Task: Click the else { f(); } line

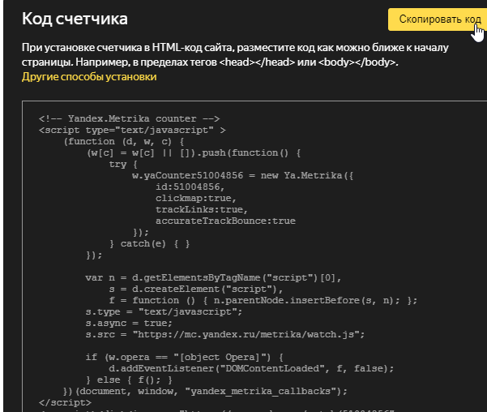Action: (129, 380)
